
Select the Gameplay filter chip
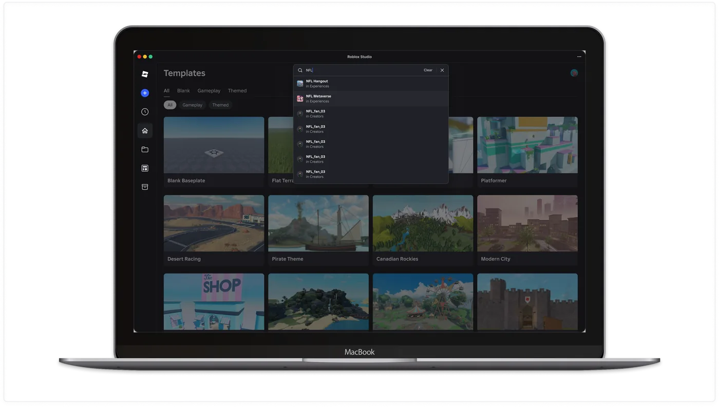point(193,105)
